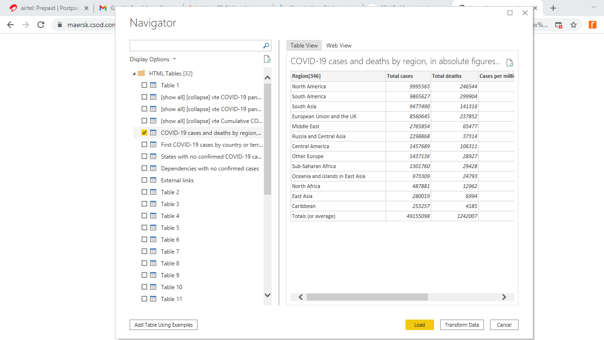Bookmark this page with the star icon
The image size is (604, 340).
(574, 25)
